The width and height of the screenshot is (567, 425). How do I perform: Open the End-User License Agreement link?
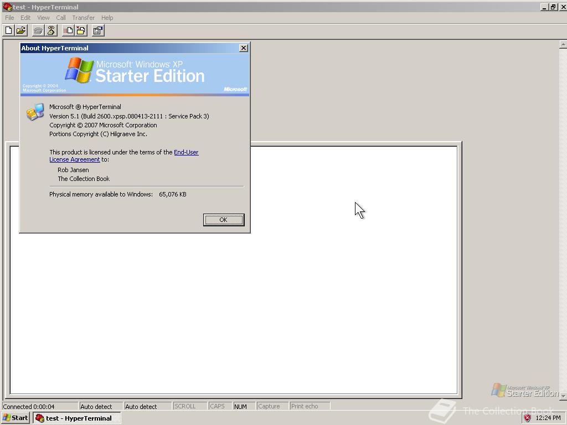click(123, 156)
